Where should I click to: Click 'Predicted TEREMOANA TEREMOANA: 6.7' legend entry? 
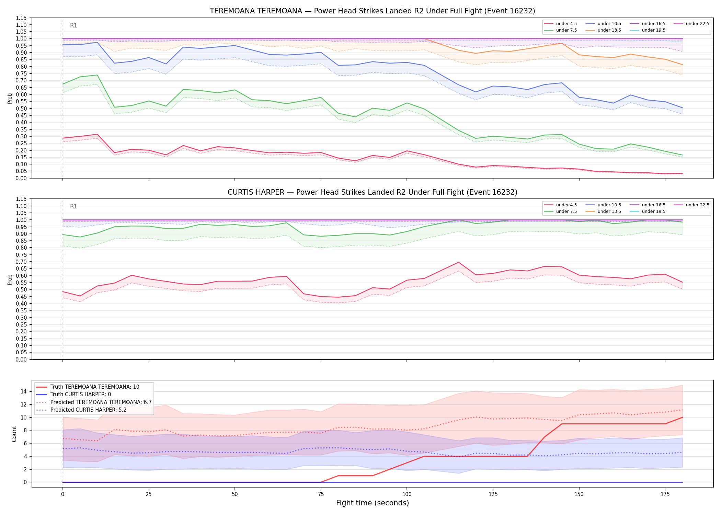coord(94,402)
